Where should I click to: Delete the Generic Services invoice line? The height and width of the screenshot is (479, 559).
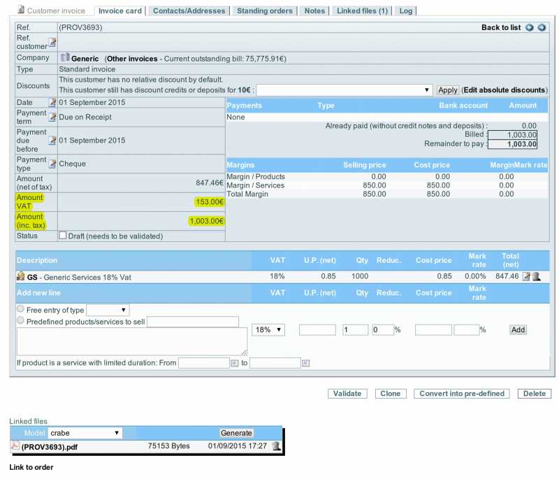point(537,277)
